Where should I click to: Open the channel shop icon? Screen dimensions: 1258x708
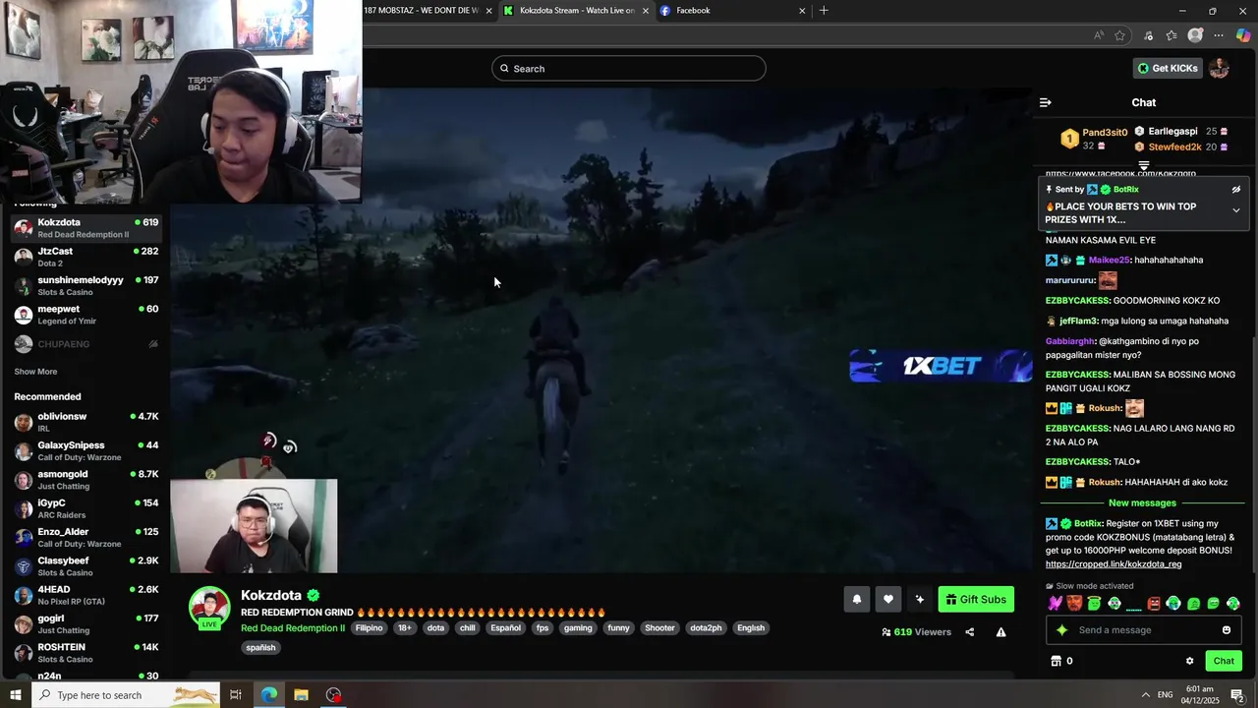click(x=1057, y=661)
